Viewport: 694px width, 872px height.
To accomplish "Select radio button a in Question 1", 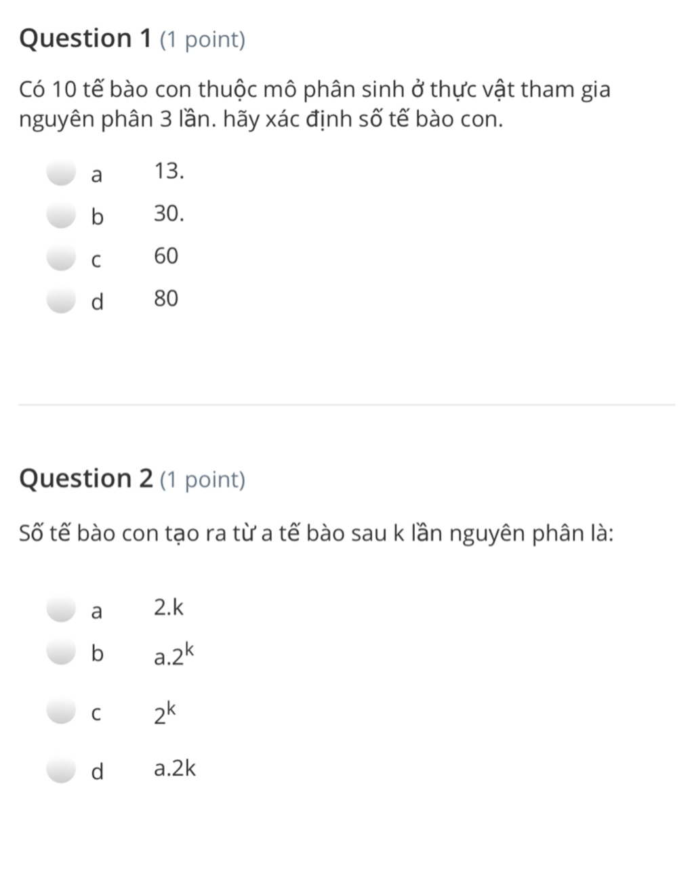I will [x=61, y=173].
